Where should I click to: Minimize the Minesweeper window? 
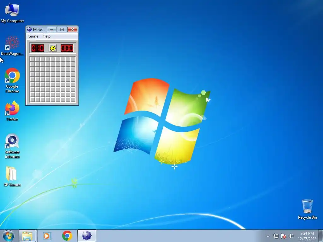pos(51,30)
